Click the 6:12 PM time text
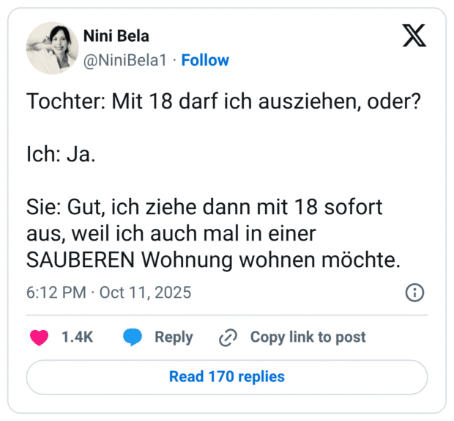Image resolution: width=454 pixels, height=421 pixels. click(x=56, y=293)
